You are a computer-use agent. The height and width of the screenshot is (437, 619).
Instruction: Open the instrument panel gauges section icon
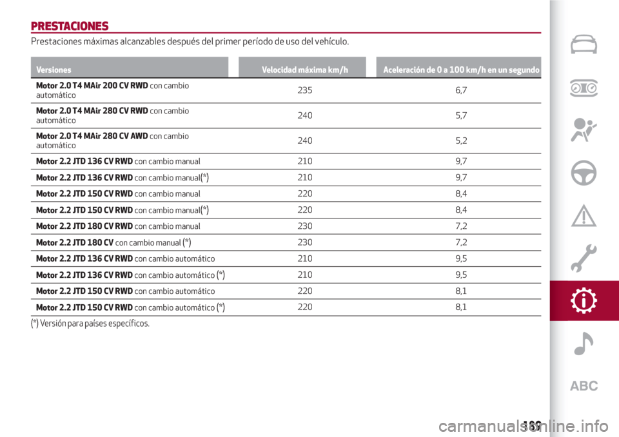click(x=584, y=88)
